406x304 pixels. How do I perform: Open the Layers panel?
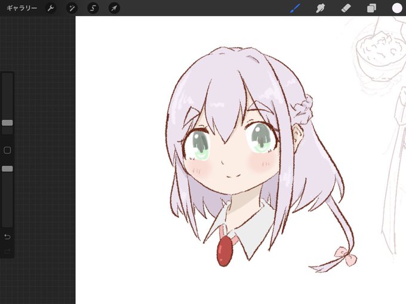tap(371, 8)
